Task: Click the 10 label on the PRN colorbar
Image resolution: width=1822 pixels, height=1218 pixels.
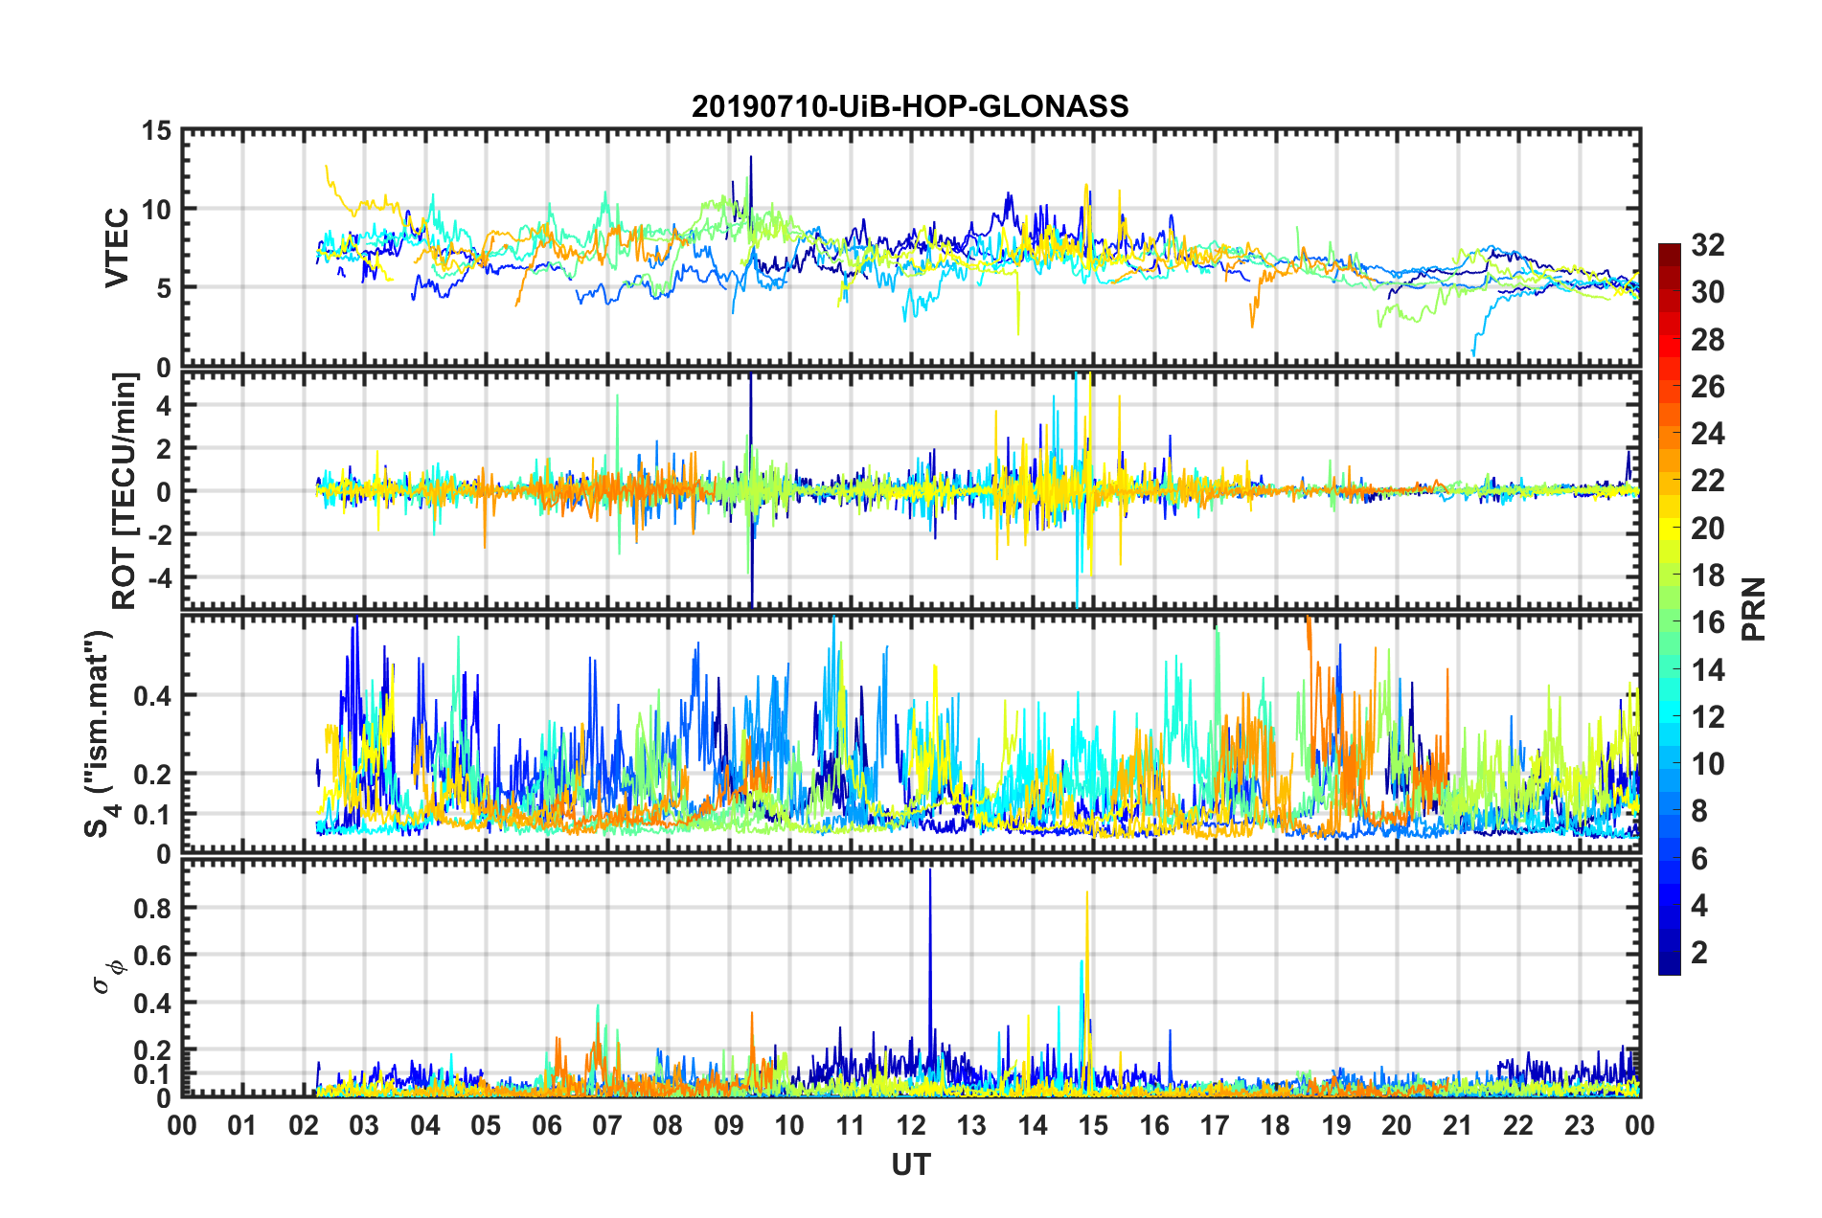Action: (1708, 764)
